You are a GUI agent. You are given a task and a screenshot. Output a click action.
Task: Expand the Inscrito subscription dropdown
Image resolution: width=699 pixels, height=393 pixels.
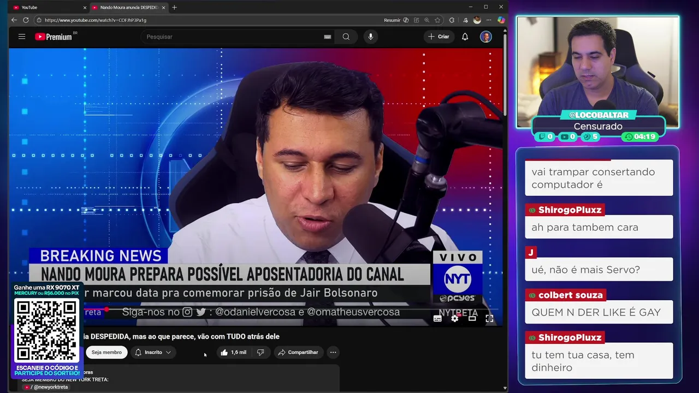(153, 353)
